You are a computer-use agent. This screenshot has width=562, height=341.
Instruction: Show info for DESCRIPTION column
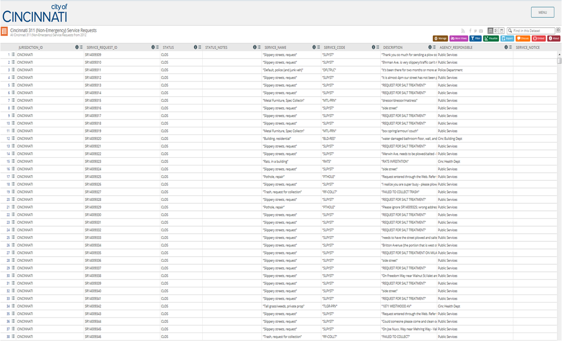coord(429,47)
